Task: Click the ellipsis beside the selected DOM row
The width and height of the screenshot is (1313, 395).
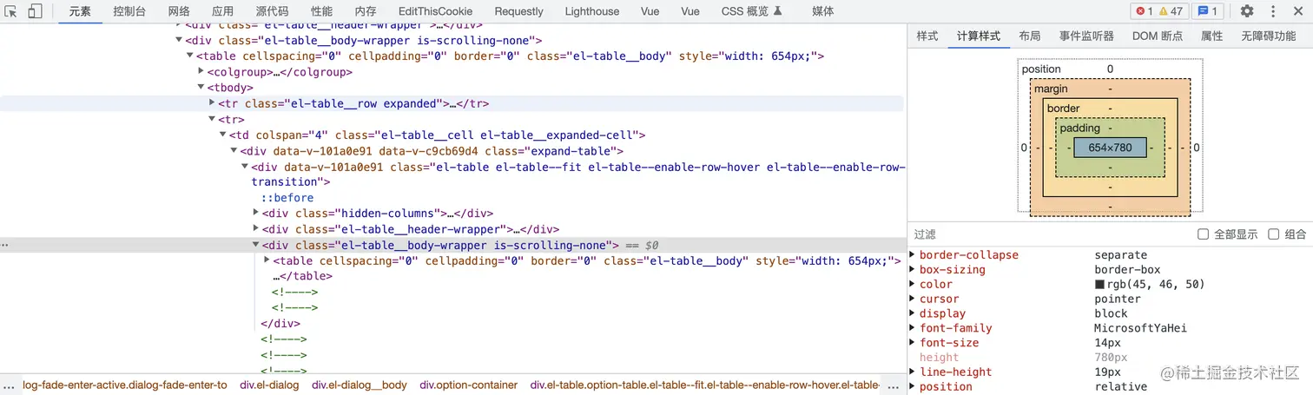Action: click(x=5, y=246)
